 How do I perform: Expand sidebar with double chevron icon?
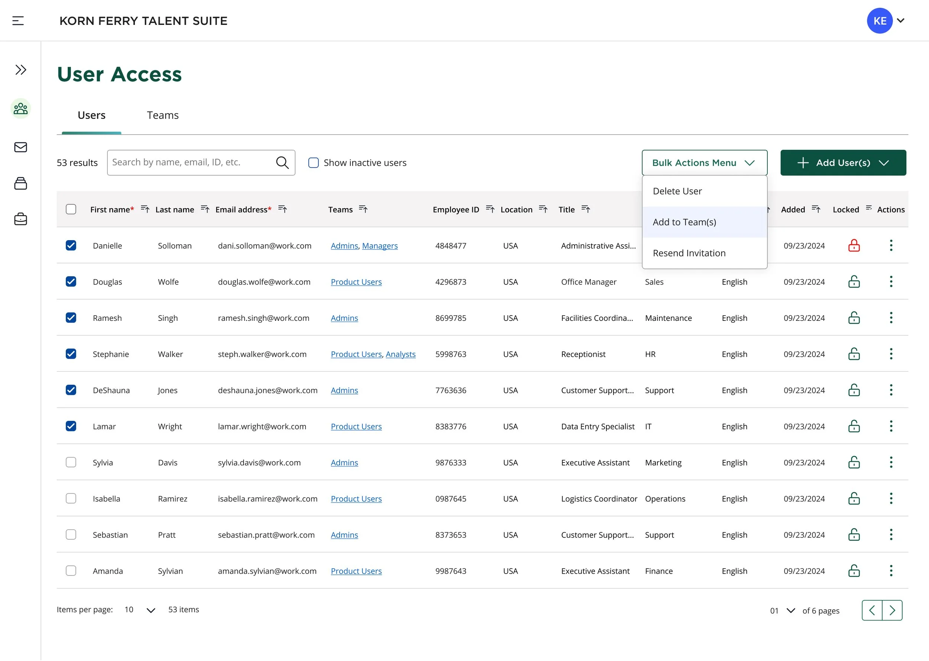coord(21,70)
